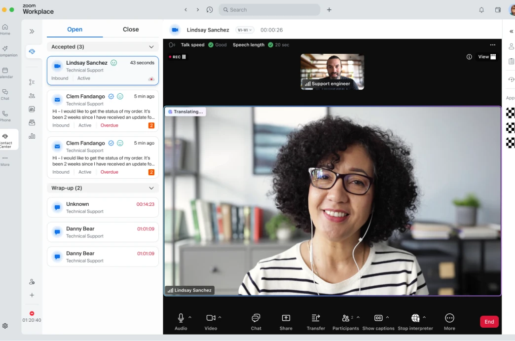
Task: Click the Search field
Action: point(269,10)
